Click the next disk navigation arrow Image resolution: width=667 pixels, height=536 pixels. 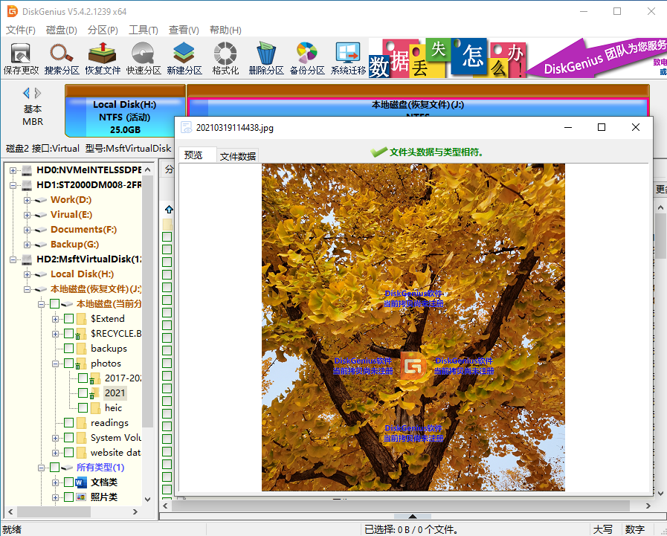pyautogui.click(x=38, y=93)
